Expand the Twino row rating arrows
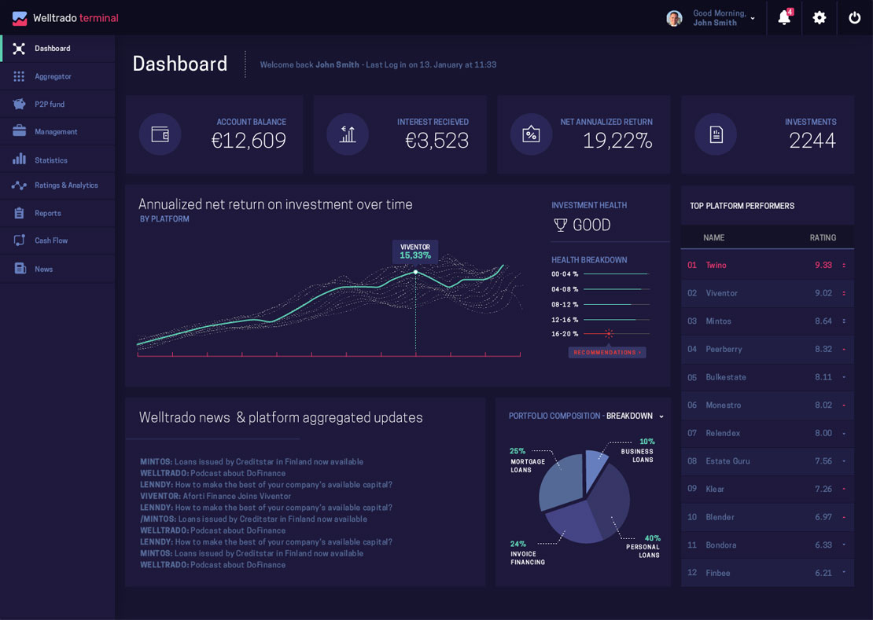This screenshot has width=873, height=620. point(844,266)
